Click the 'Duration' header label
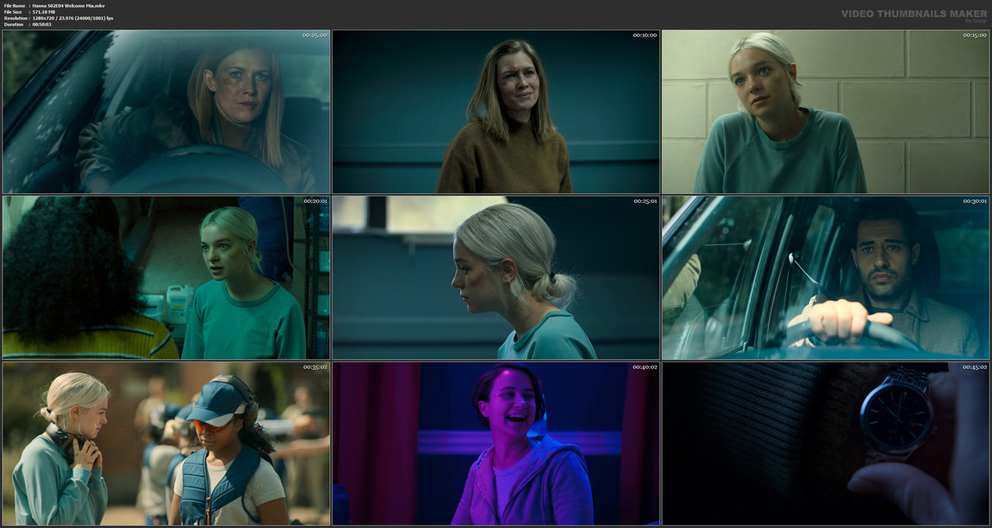Image resolution: width=992 pixels, height=528 pixels. pos(13,24)
